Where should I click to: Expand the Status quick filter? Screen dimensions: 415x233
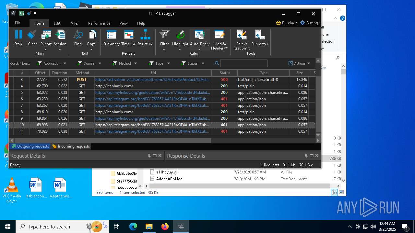(x=203, y=63)
